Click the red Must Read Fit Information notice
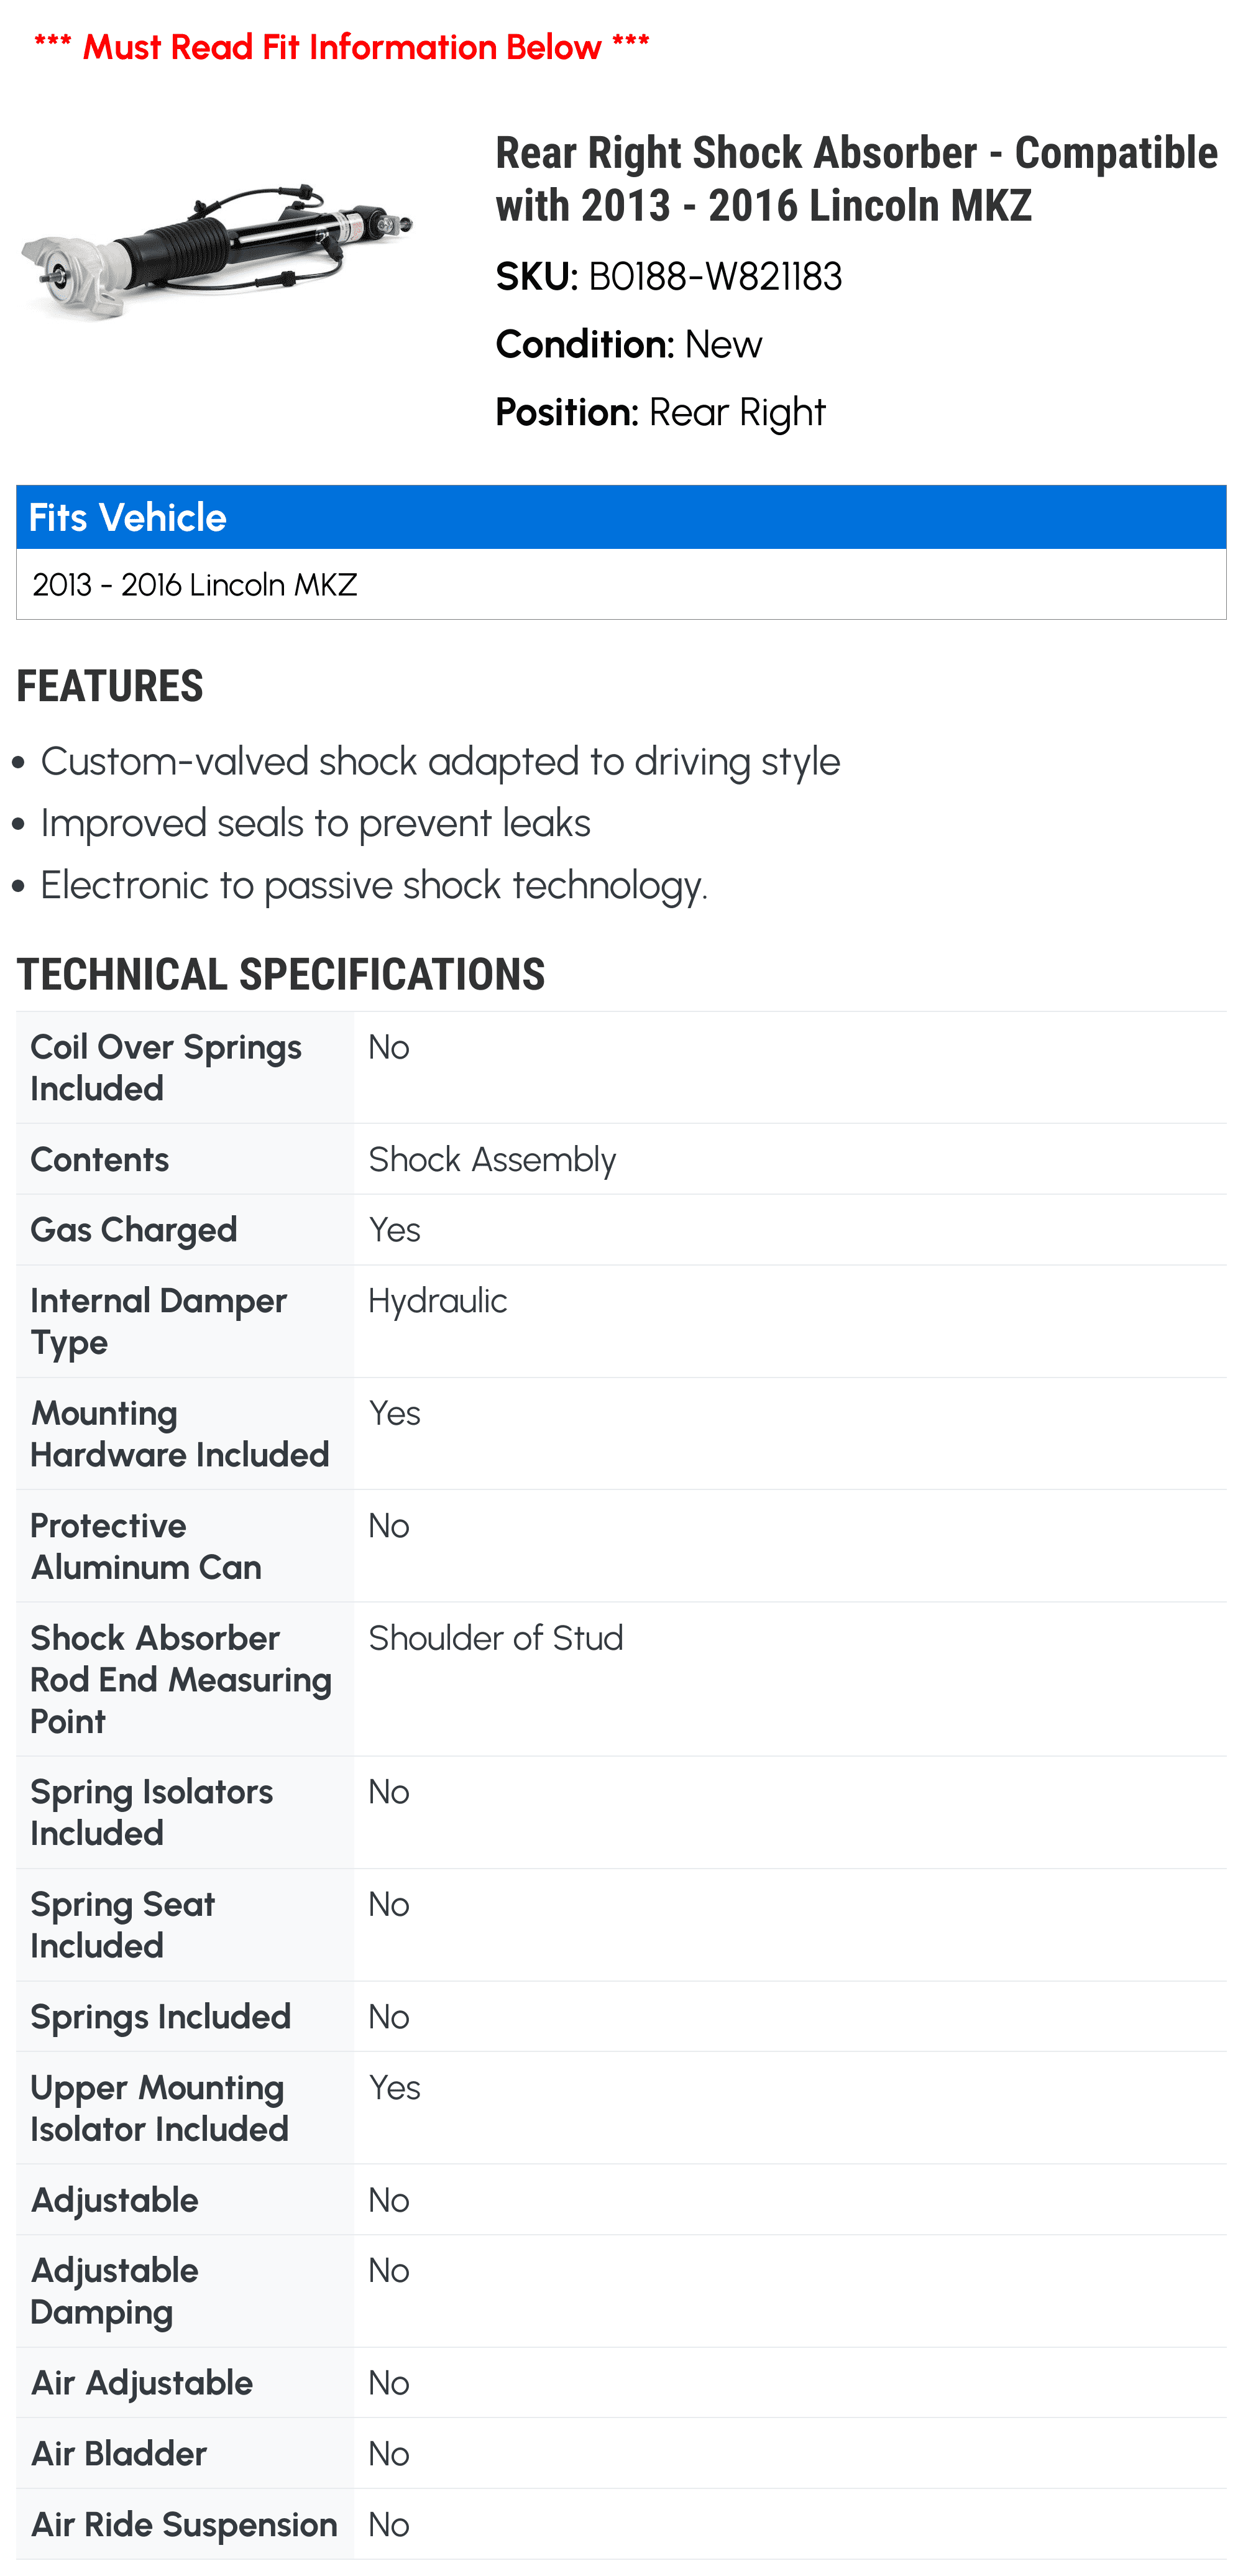This screenshot has height=2576, width=1243. click(x=341, y=47)
